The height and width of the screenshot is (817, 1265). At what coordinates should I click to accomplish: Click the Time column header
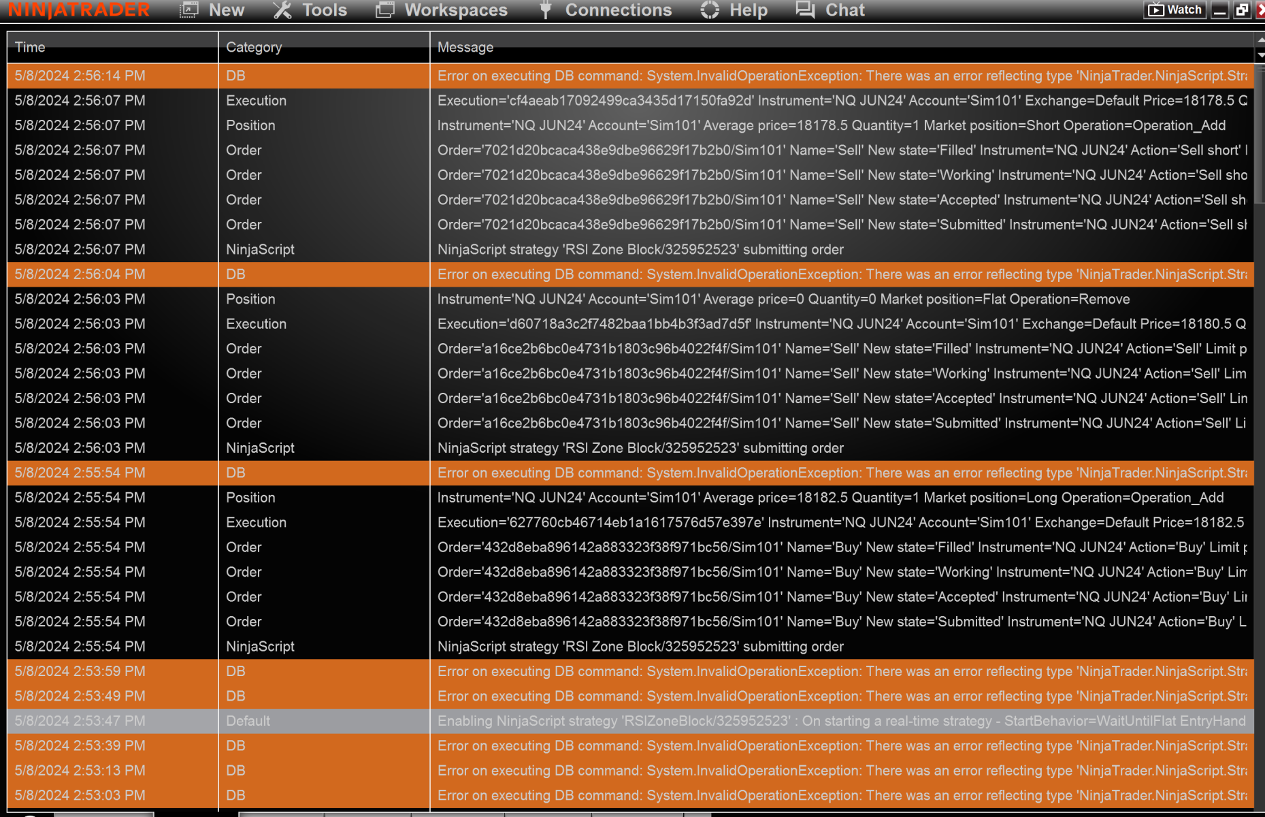[112, 47]
